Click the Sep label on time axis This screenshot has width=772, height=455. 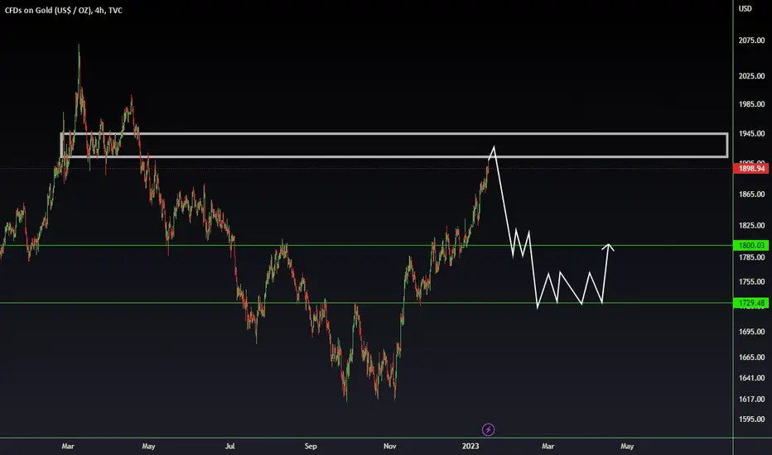[311, 446]
